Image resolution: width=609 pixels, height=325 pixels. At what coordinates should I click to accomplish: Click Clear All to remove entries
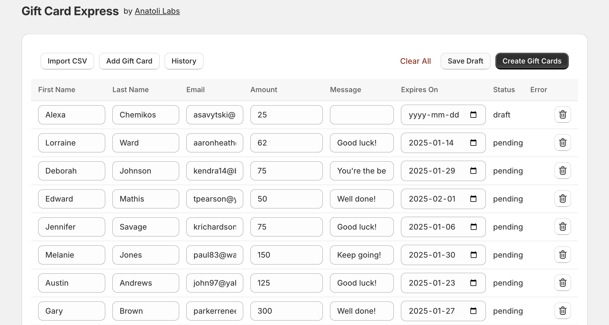[x=415, y=61]
